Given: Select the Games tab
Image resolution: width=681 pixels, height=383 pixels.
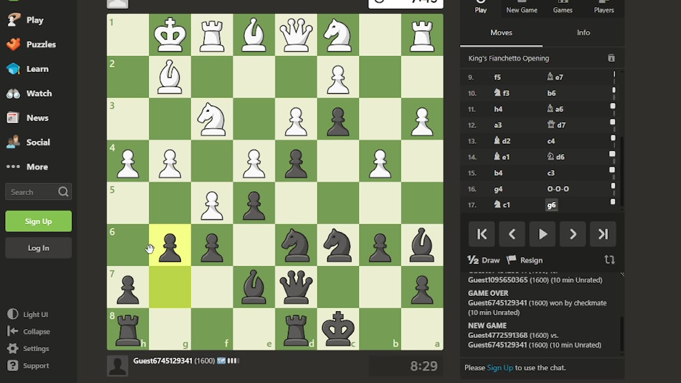Looking at the screenshot, I should [x=562, y=6].
